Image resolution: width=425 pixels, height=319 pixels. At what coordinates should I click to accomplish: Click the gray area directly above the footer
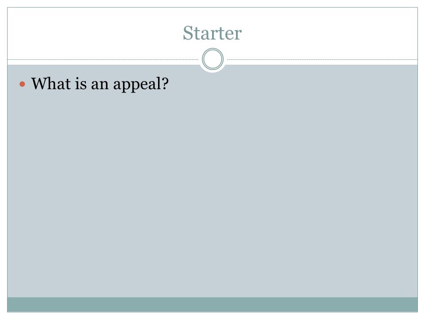[212, 290]
